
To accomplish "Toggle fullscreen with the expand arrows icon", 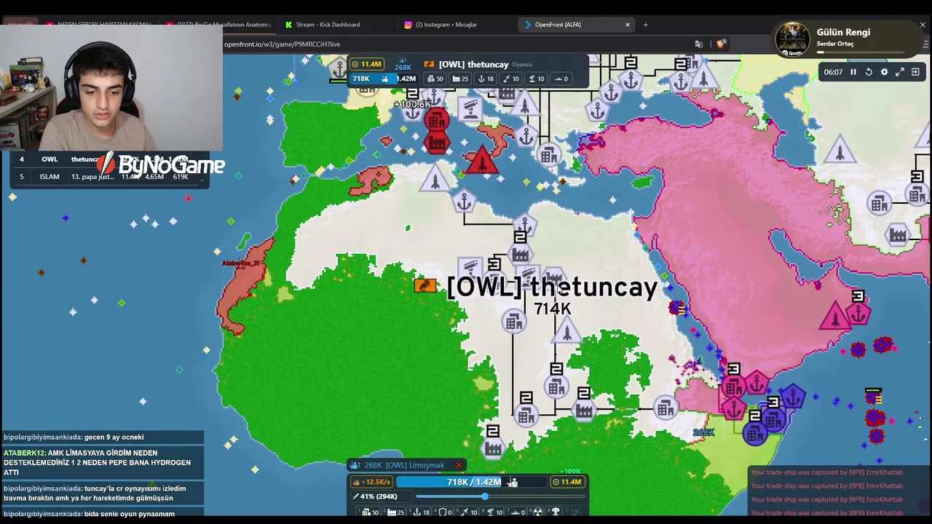I will point(900,72).
